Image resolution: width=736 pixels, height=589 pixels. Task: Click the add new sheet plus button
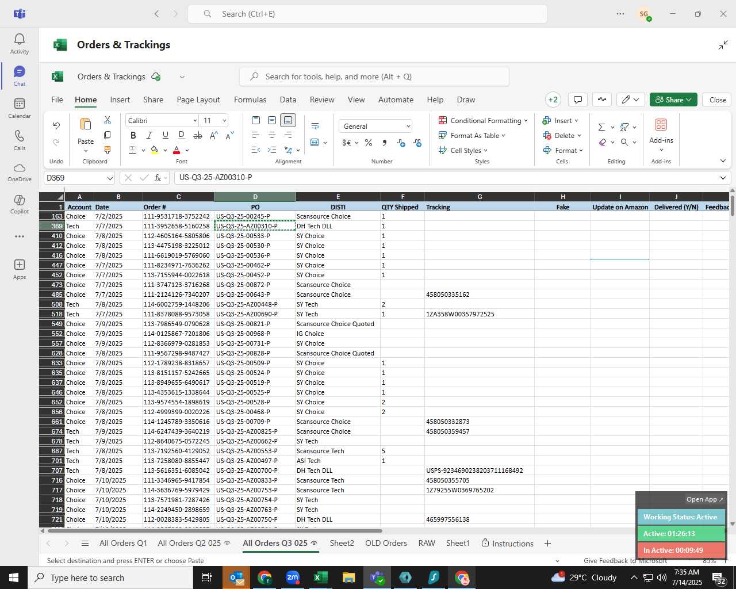[547, 543]
